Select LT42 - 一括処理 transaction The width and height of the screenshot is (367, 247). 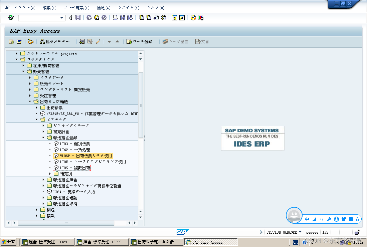tap(75, 150)
